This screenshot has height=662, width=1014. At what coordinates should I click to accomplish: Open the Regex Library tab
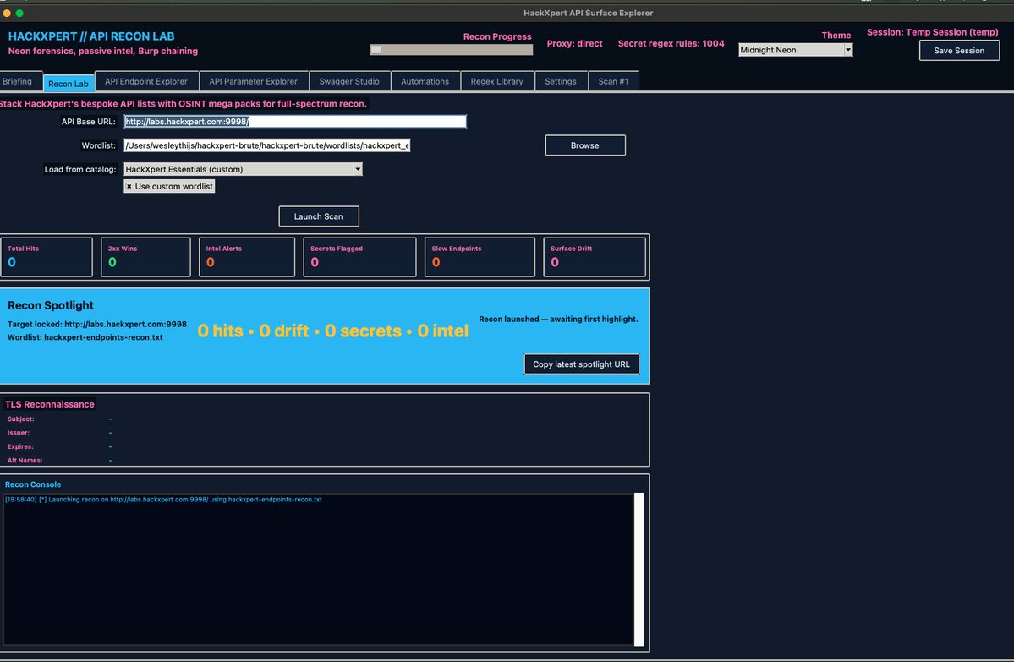coord(496,81)
